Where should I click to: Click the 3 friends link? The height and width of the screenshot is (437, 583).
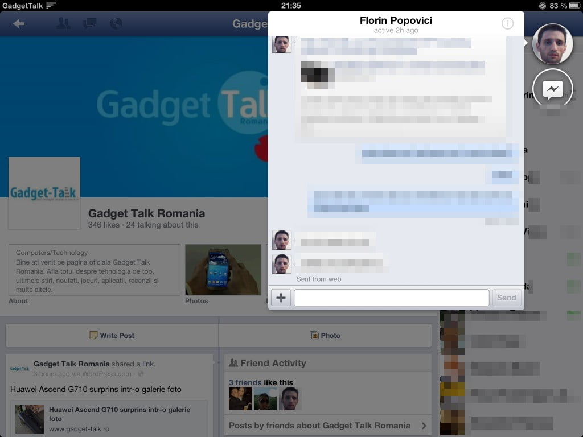coord(245,382)
